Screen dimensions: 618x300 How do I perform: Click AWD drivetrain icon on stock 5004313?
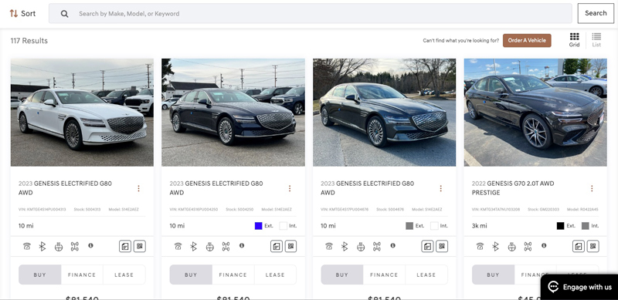point(74,247)
